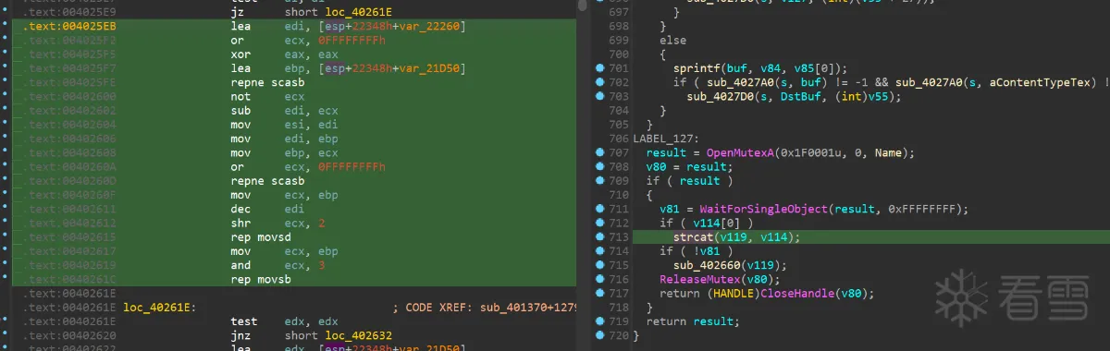
Task: Click the strcat call on highlighted line
Action: (x=693, y=237)
